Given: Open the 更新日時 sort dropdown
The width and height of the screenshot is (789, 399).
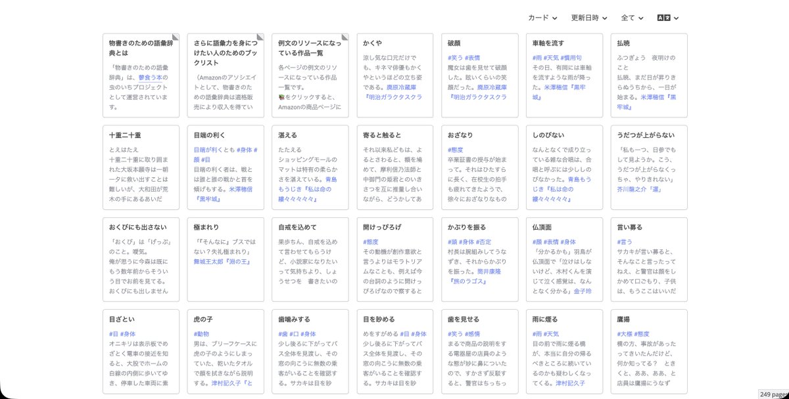Looking at the screenshot, I should pyautogui.click(x=588, y=18).
